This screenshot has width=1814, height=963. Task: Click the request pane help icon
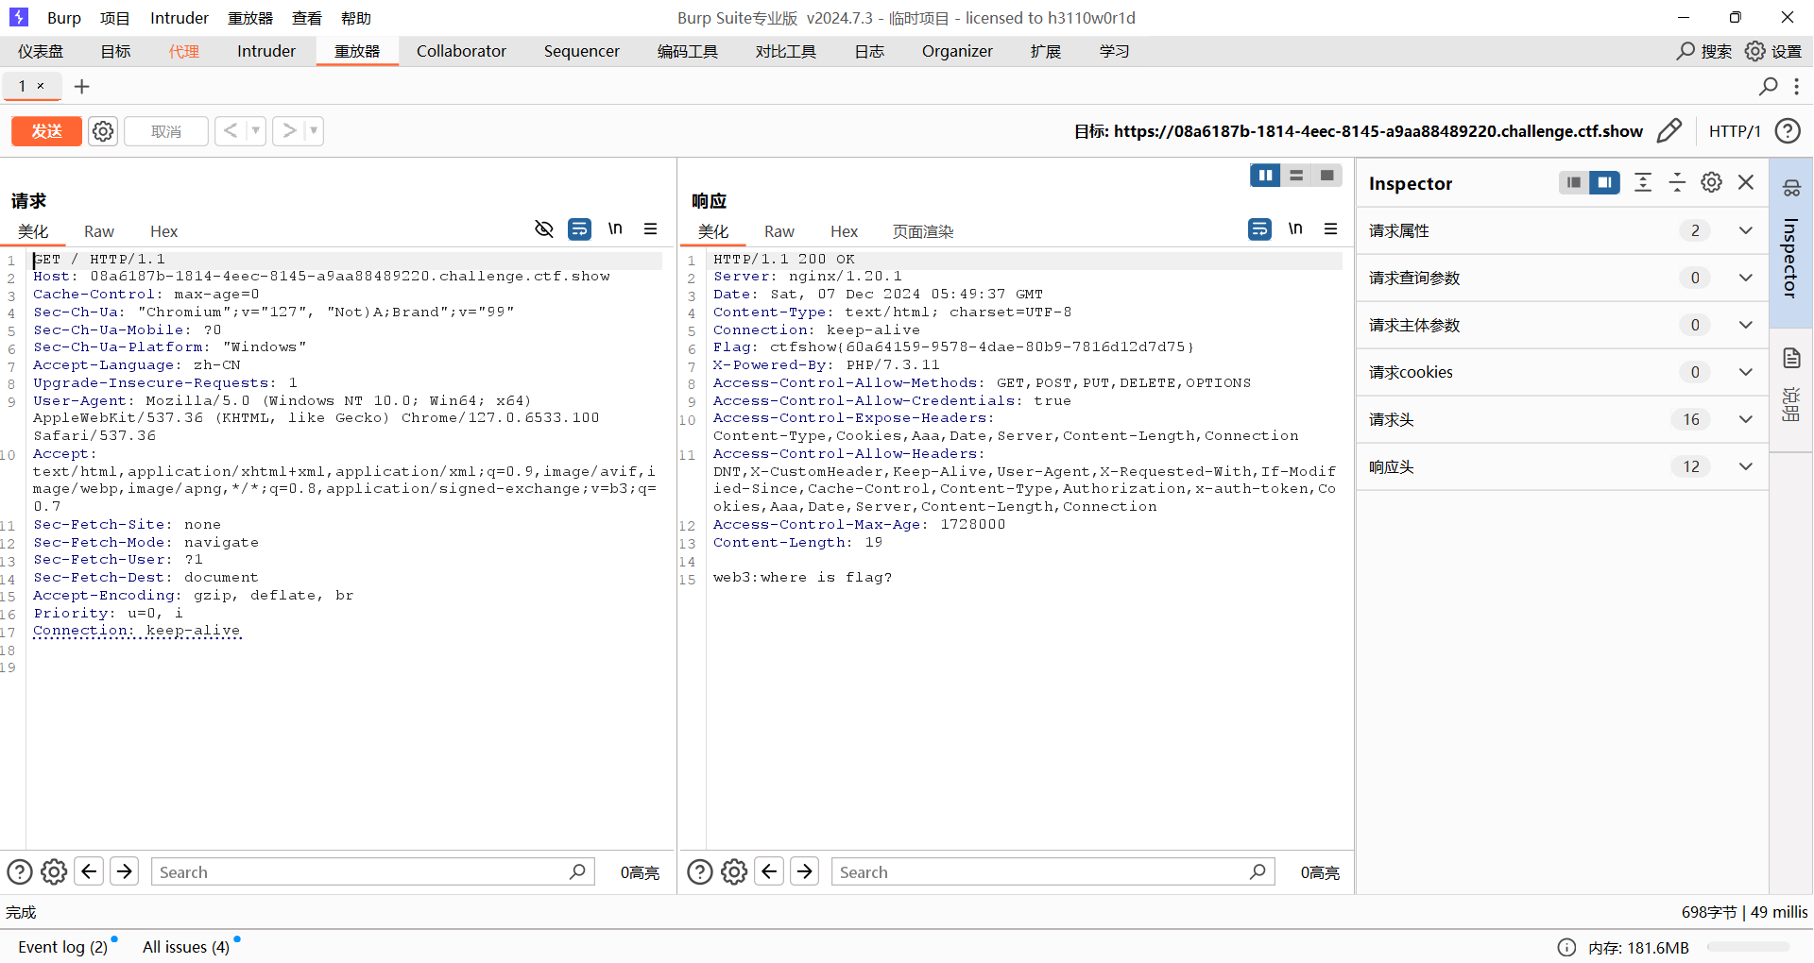pyautogui.click(x=20, y=871)
